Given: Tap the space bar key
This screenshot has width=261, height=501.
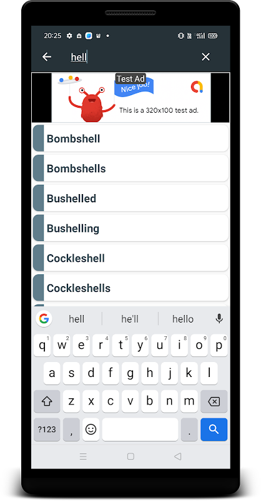Looking at the screenshot, I should [140, 430].
